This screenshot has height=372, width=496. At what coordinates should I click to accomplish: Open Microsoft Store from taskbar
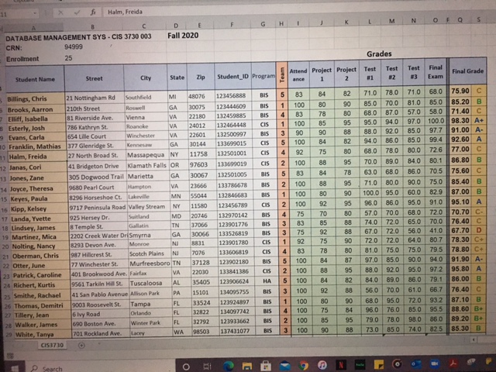(x=266, y=367)
